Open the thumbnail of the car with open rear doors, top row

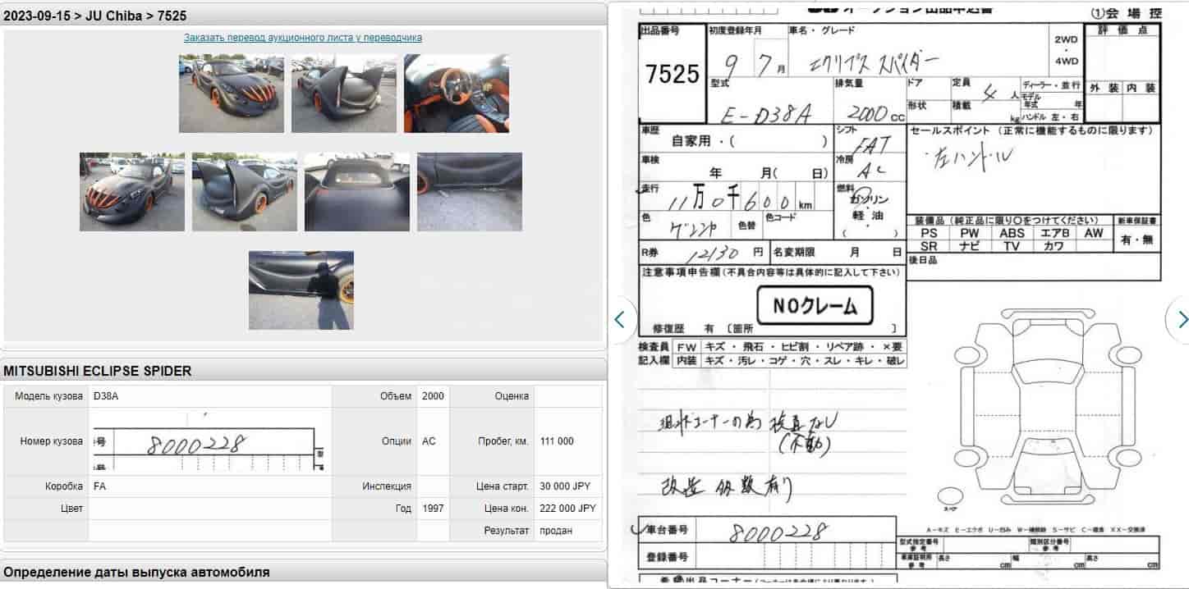tap(344, 94)
